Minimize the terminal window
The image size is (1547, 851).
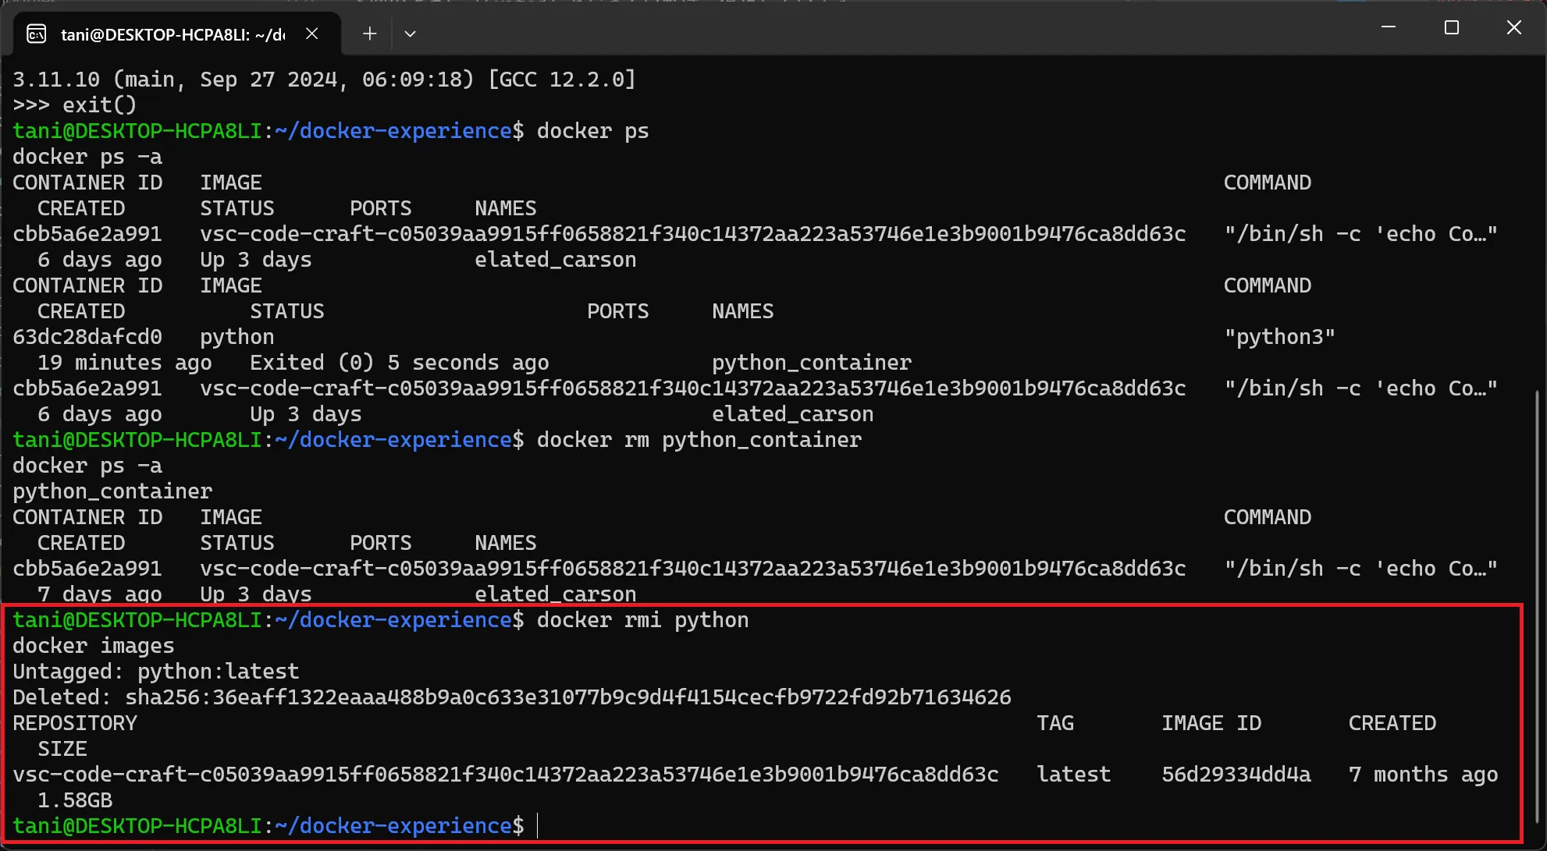(x=1389, y=27)
